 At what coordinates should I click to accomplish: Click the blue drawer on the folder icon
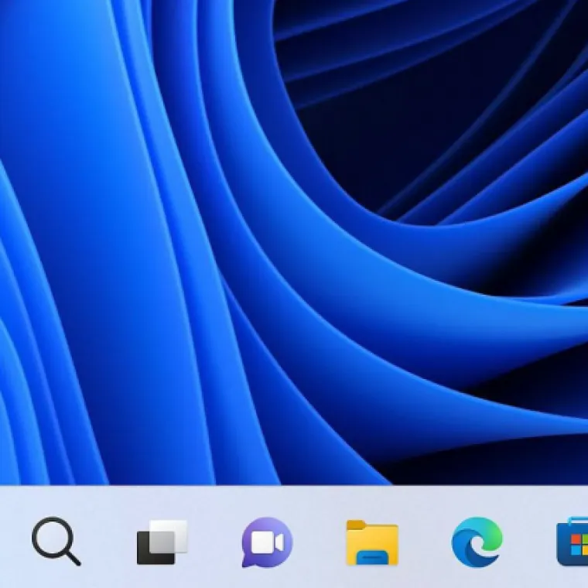pyautogui.click(x=372, y=552)
